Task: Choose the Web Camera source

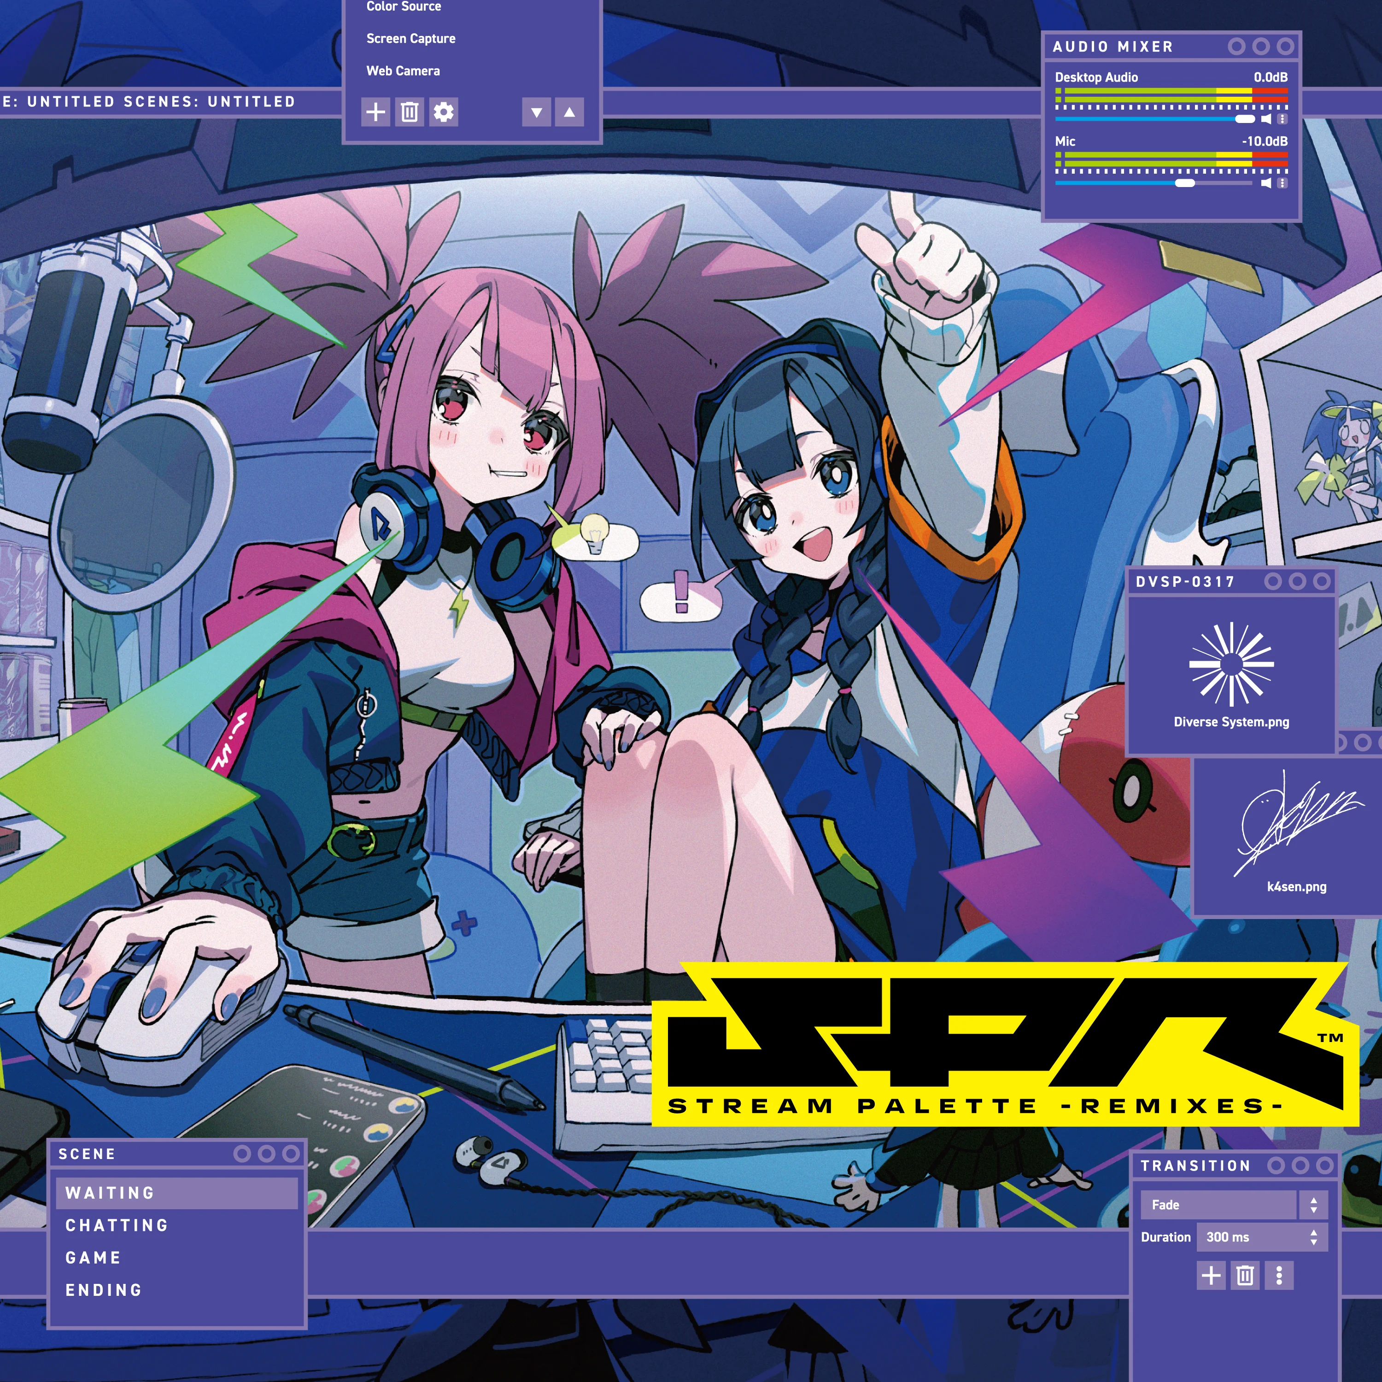Action: [x=403, y=71]
